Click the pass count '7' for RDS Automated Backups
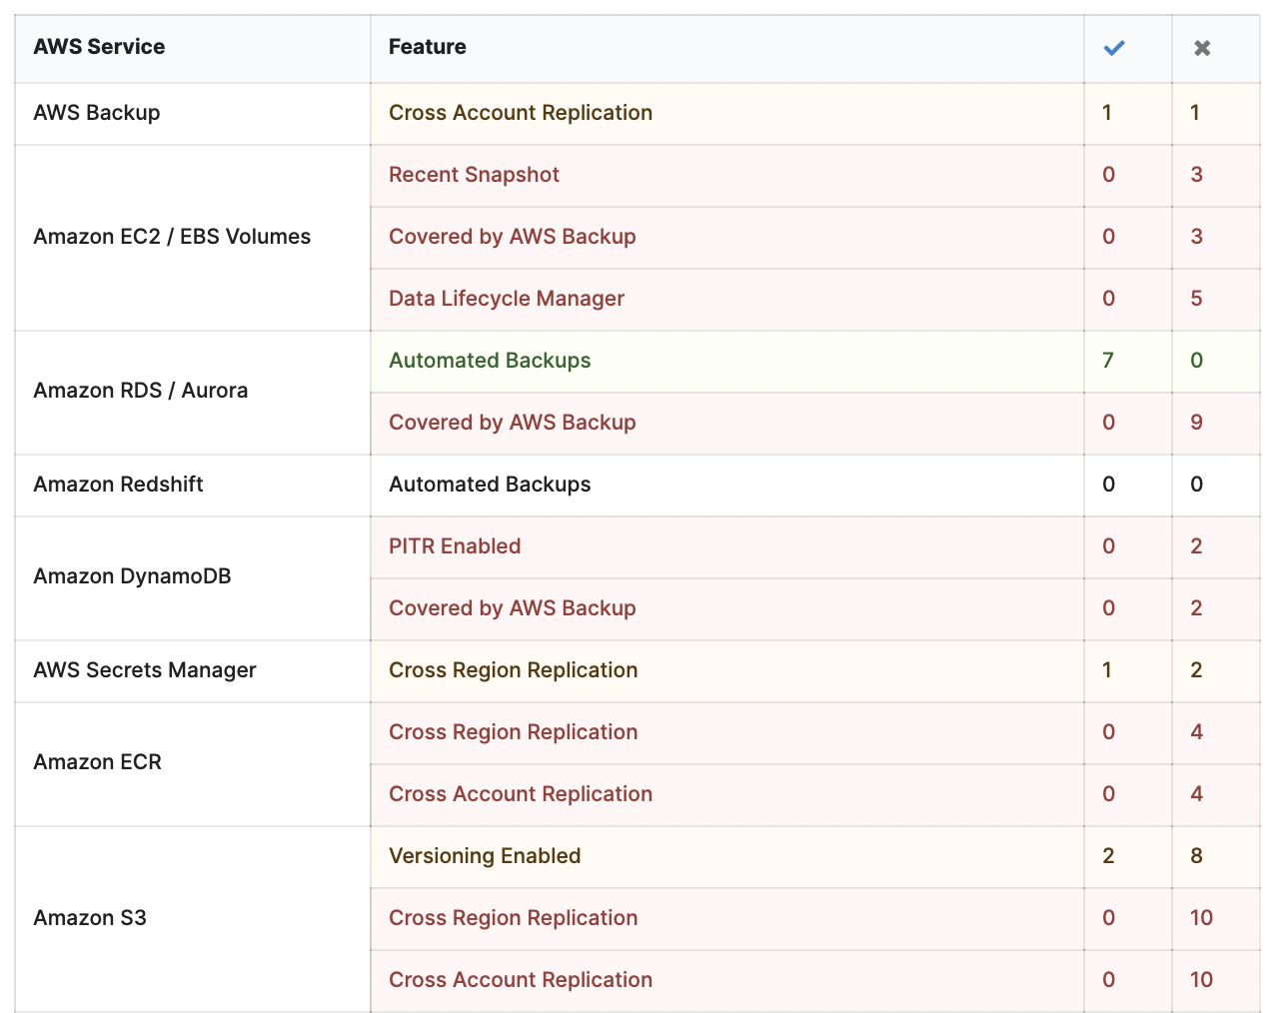Viewport: 1275px width, 1013px height. 1108,361
